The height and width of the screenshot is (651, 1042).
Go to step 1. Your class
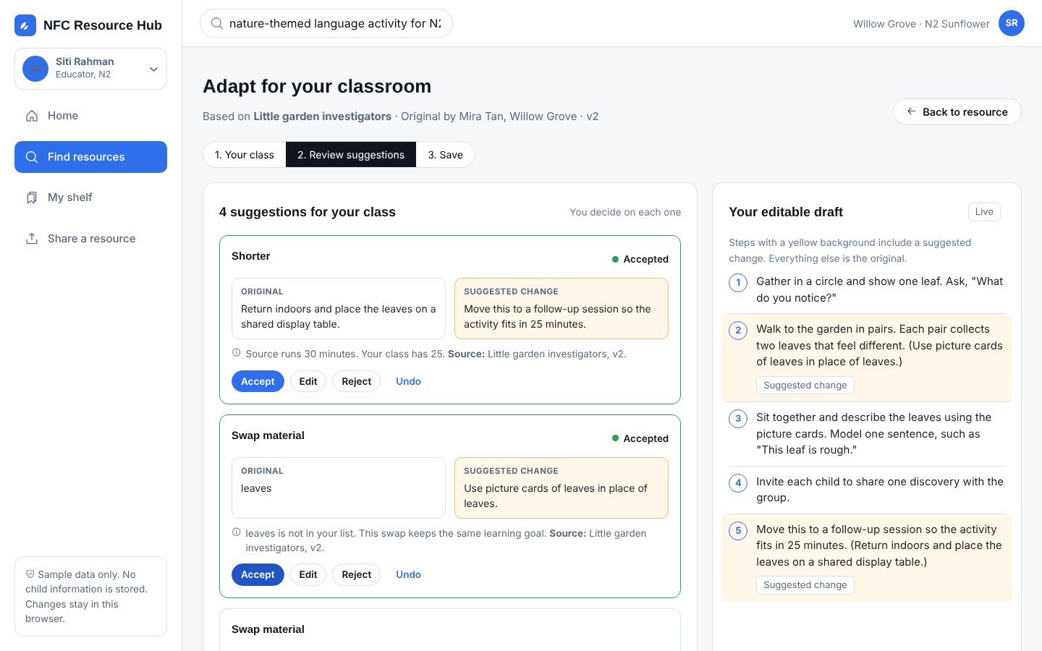245,155
